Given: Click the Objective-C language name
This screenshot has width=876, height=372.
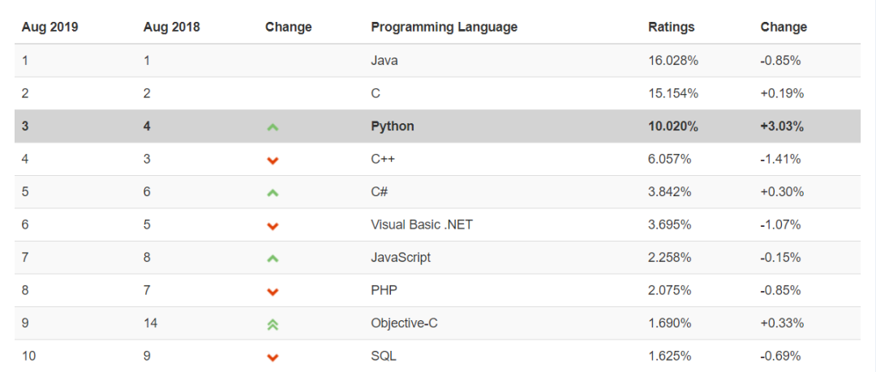Looking at the screenshot, I should click(405, 323).
